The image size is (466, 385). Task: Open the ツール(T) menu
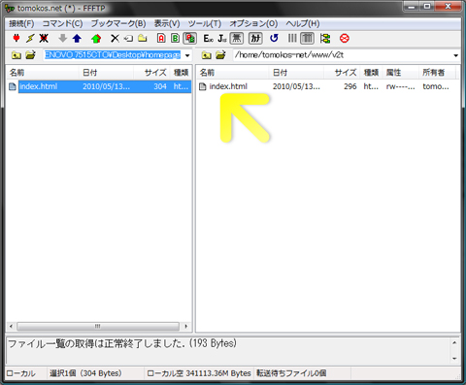click(x=205, y=23)
